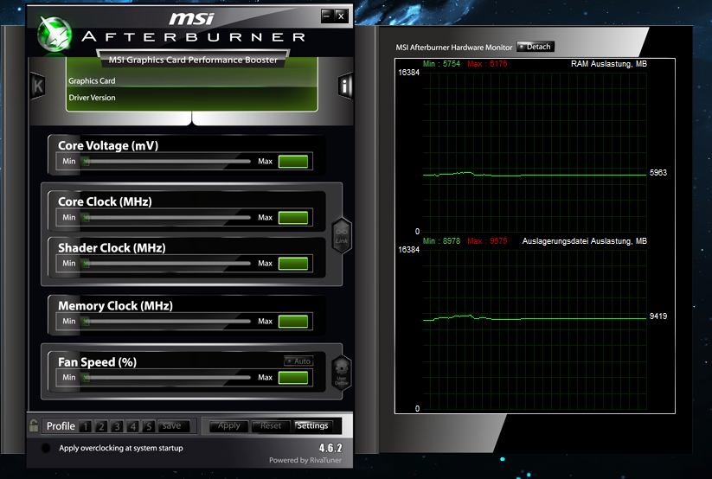Click the profile lock icon
This screenshot has height=479, width=712.
[34, 425]
